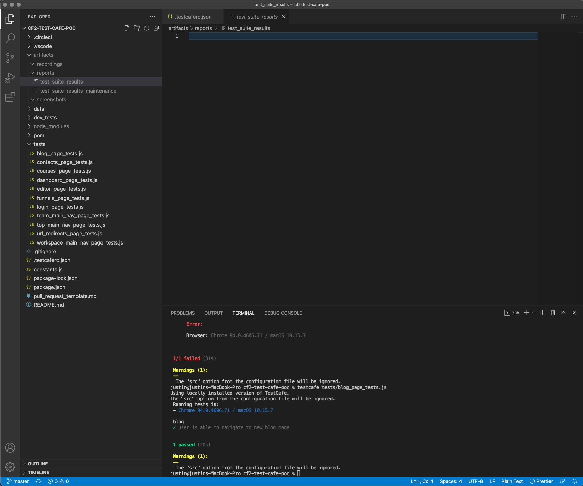Open the Accounts menu icon

(x=10, y=448)
